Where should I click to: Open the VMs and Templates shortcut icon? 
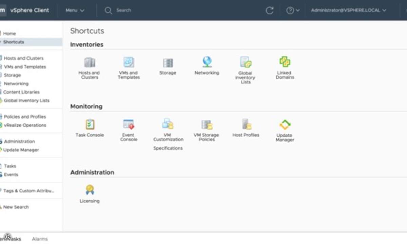pyautogui.click(x=129, y=63)
